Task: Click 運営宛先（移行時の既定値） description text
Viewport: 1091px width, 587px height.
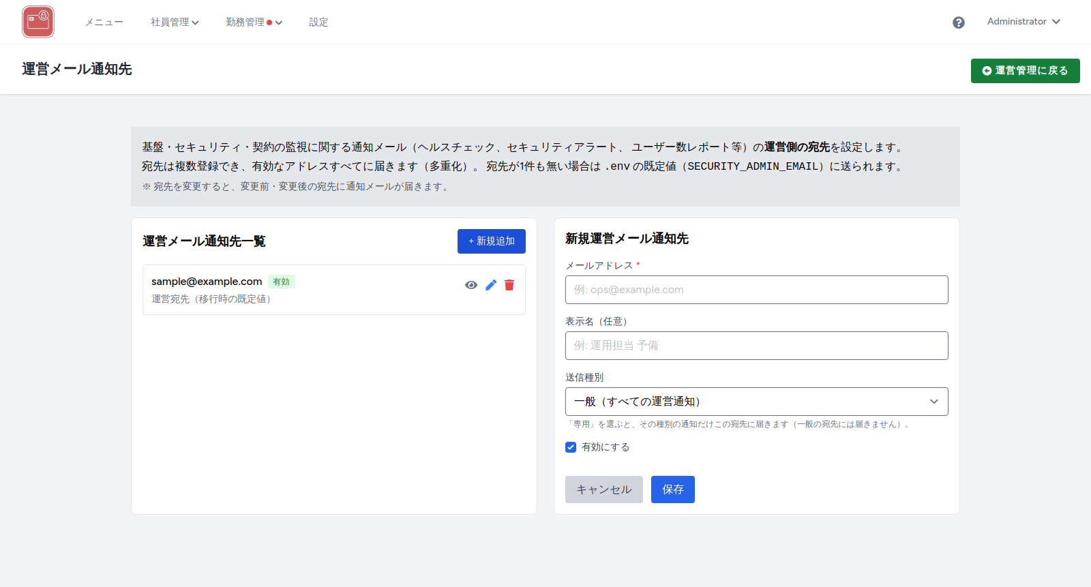Action: tap(213, 299)
